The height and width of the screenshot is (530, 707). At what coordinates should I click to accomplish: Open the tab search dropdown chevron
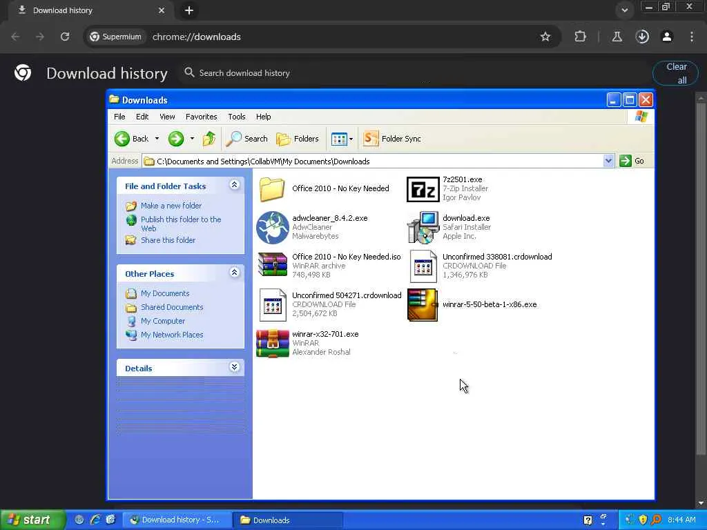(624, 10)
